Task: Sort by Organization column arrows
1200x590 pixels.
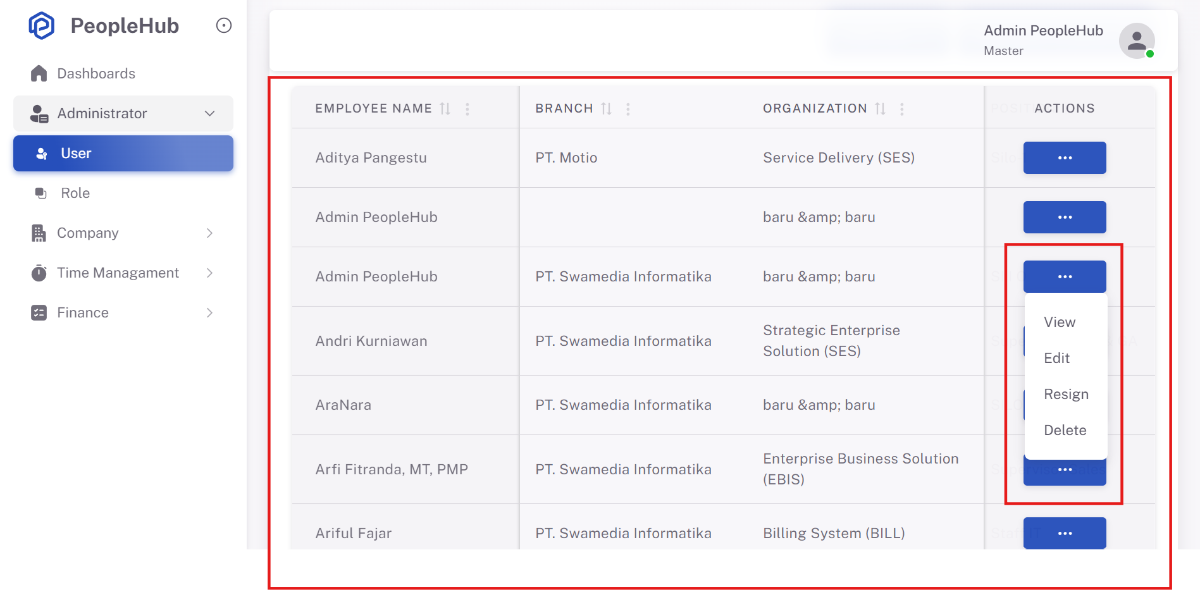Action: 881,109
